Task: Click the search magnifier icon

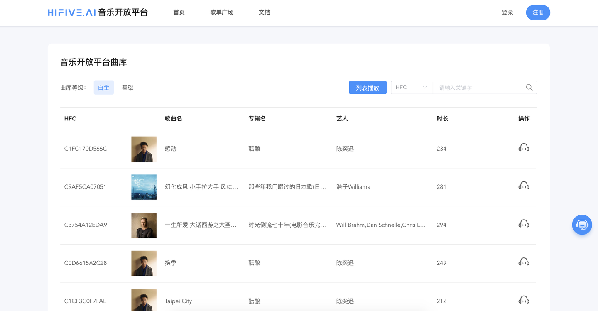Action: pos(529,87)
